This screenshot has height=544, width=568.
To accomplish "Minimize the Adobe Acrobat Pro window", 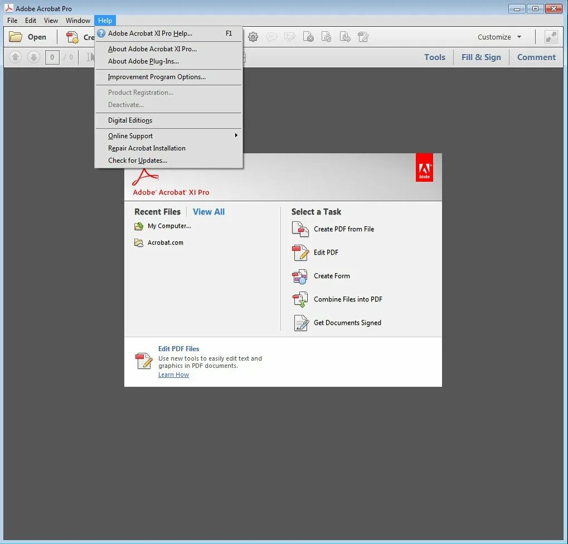I will (x=517, y=8).
